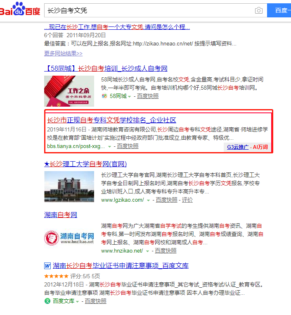
Task: Click www.lgzikao.com/ URL
Action: 122,200
